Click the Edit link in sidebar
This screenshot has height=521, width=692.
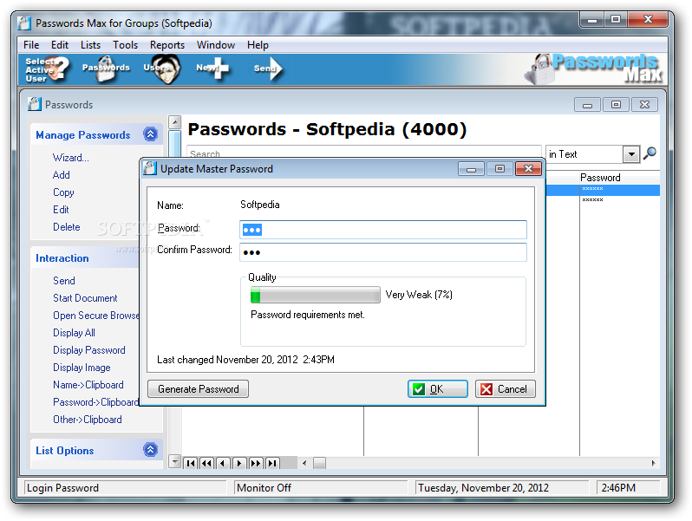pyautogui.click(x=61, y=210)
